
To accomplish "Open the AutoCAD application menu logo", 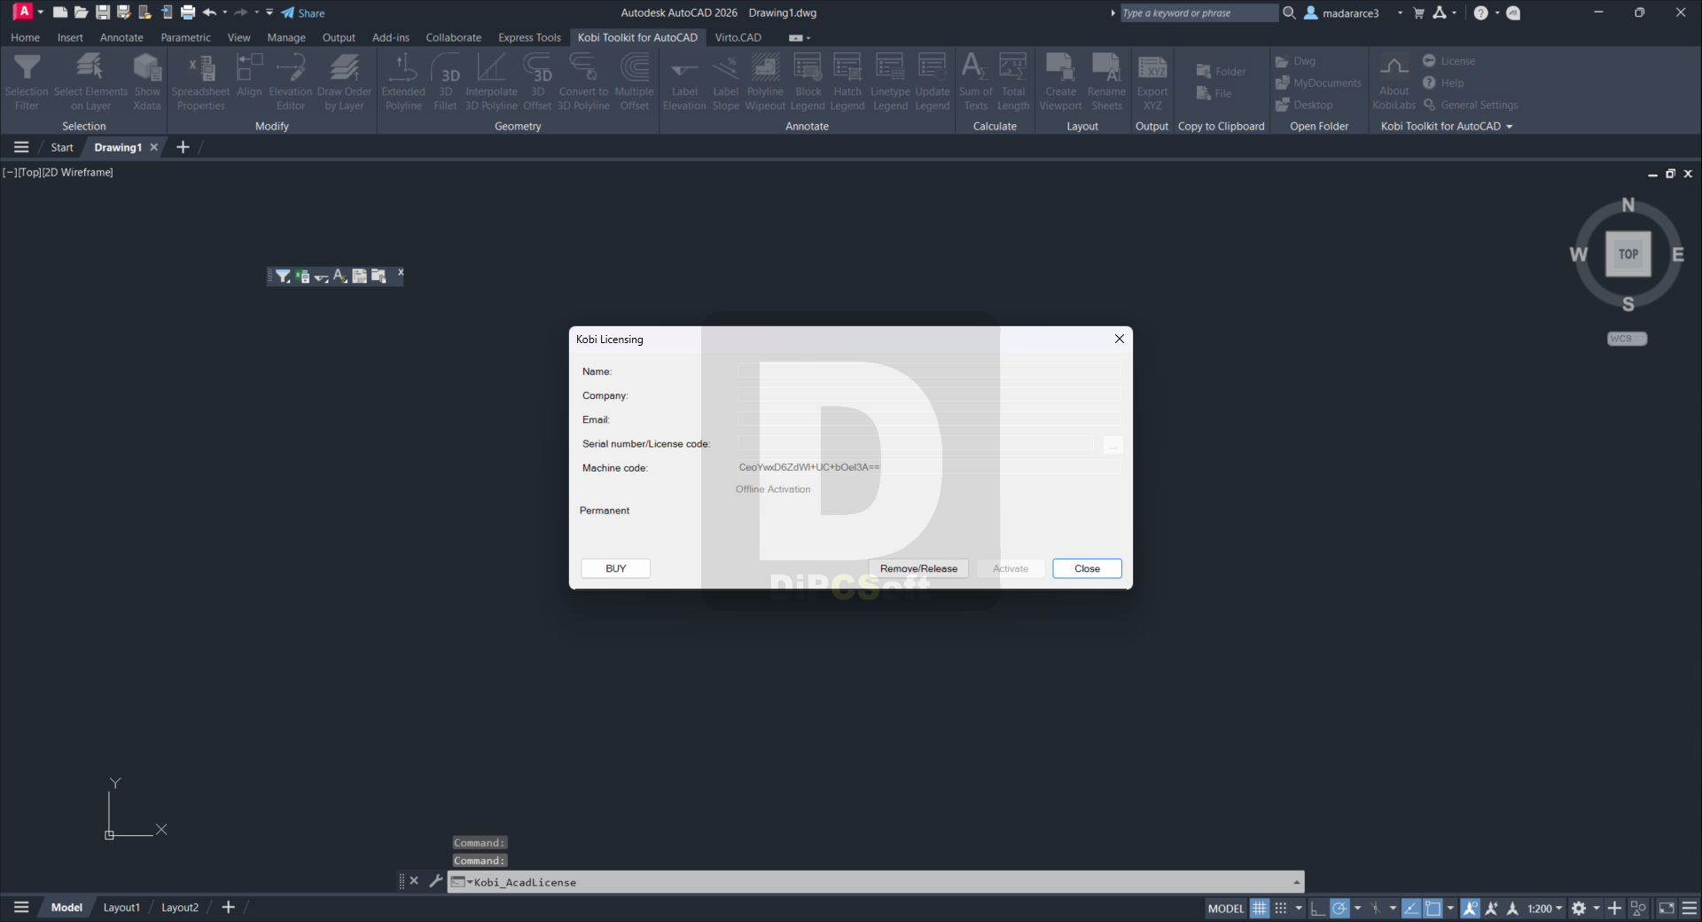I will coord(24,12).
